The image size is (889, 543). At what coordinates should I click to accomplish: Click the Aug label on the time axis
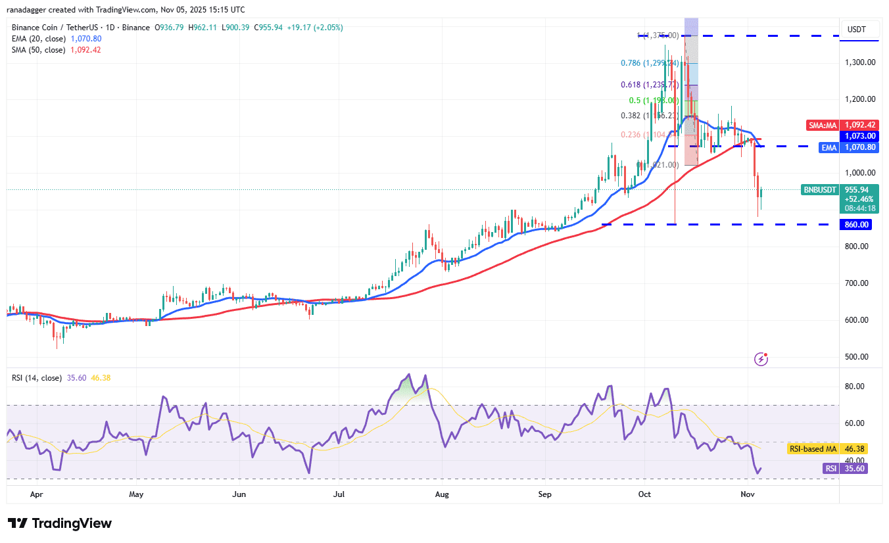[x=442, y=494]
